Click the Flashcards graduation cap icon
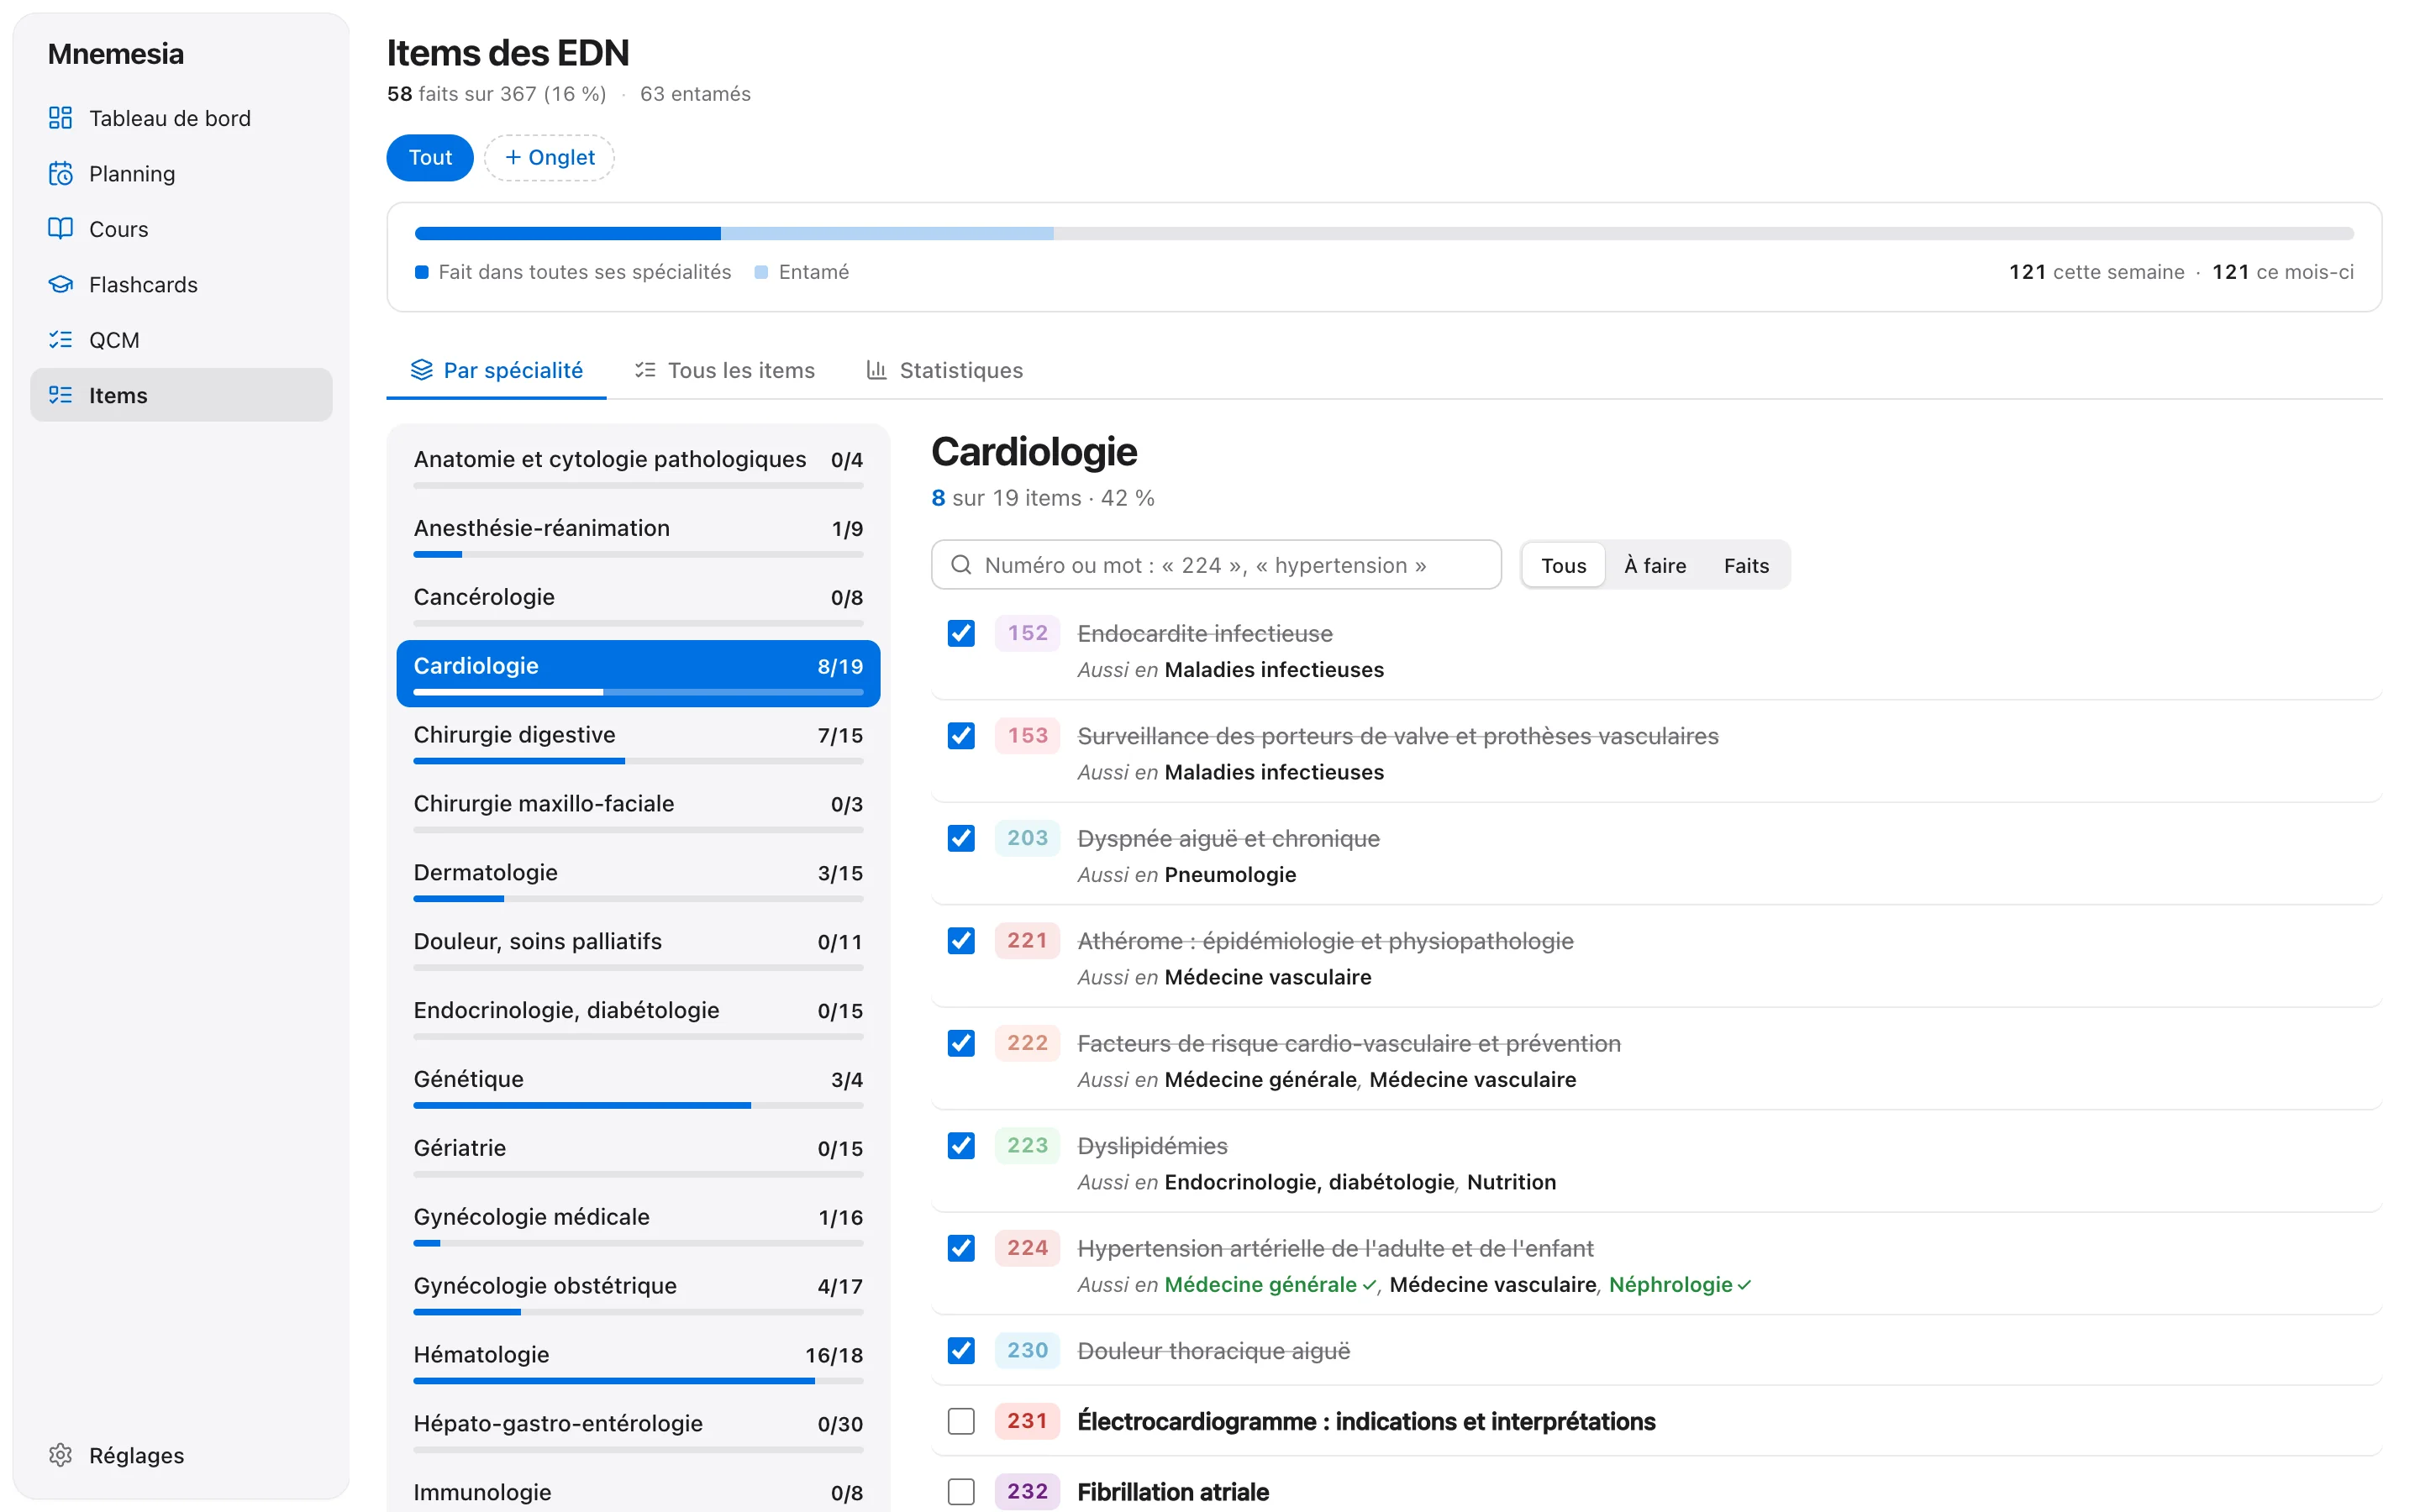Image resolution: width=2420 pixels, height=1512 pixels. click(x=60, y=285)
